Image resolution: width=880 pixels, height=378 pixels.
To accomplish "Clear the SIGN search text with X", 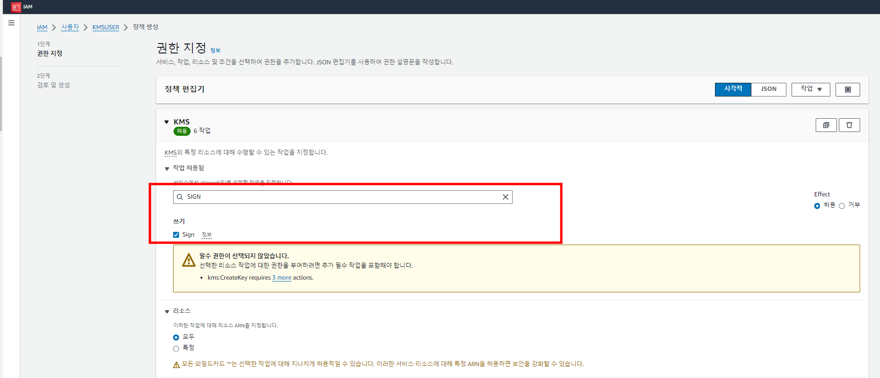I will point(505,197).
